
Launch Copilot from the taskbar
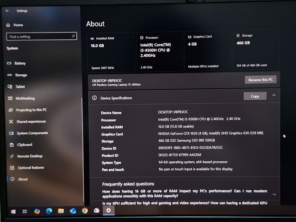(37, 211)
